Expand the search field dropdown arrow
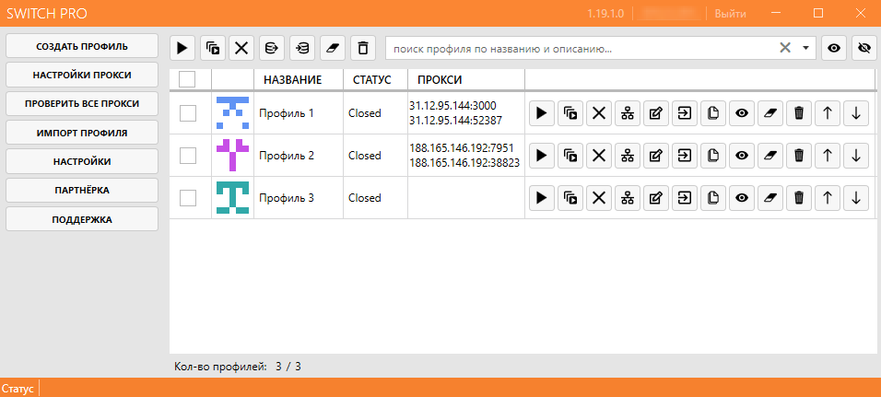The height and width of the screenshot is (397, 881). pos(806,48)
